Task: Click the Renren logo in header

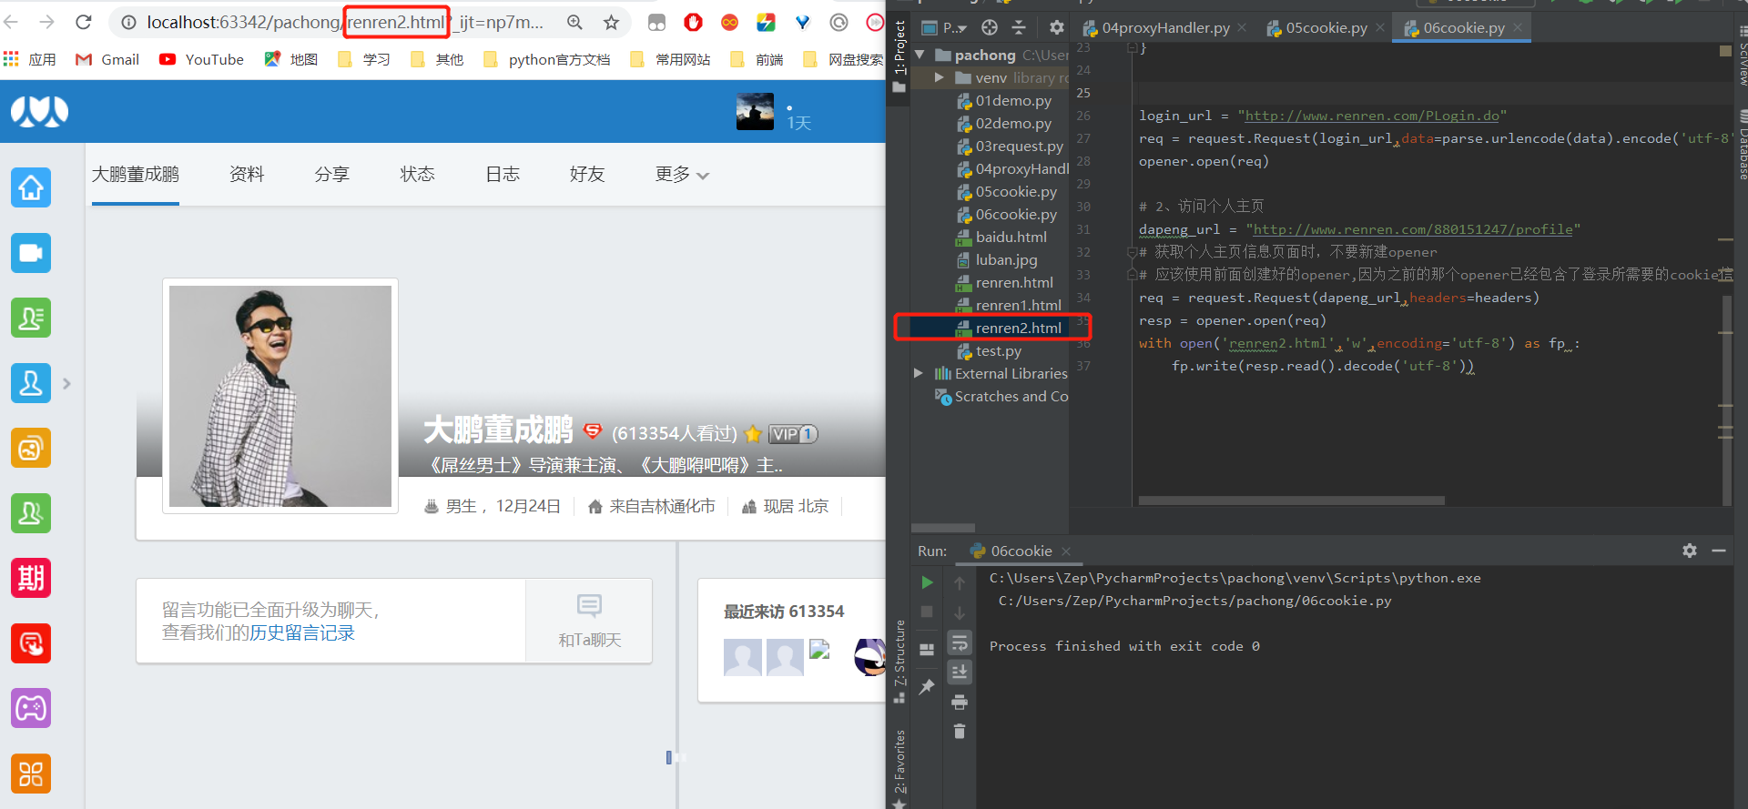Action: [39, 112]
